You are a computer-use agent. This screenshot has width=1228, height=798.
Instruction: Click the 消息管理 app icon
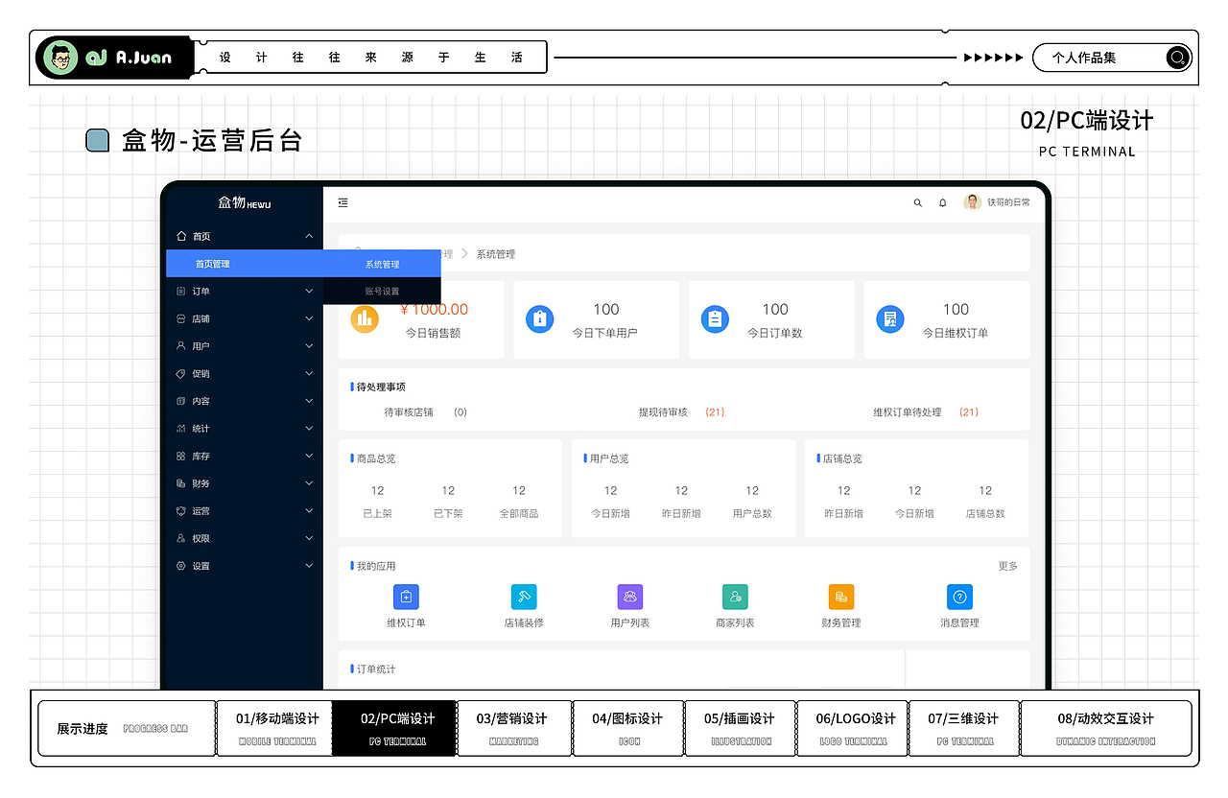click(959, 597)
